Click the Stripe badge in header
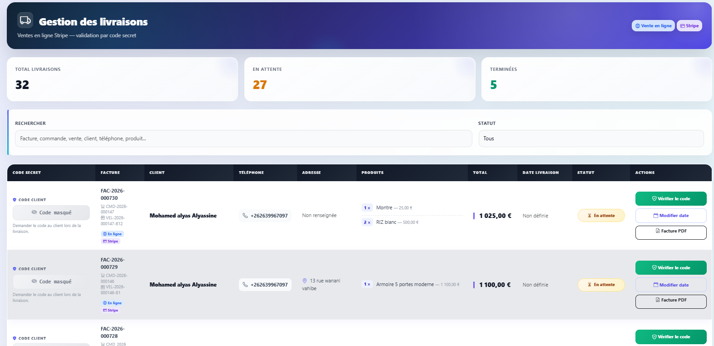The width and height of the screenshot is (714, 346). coord(689,26)
